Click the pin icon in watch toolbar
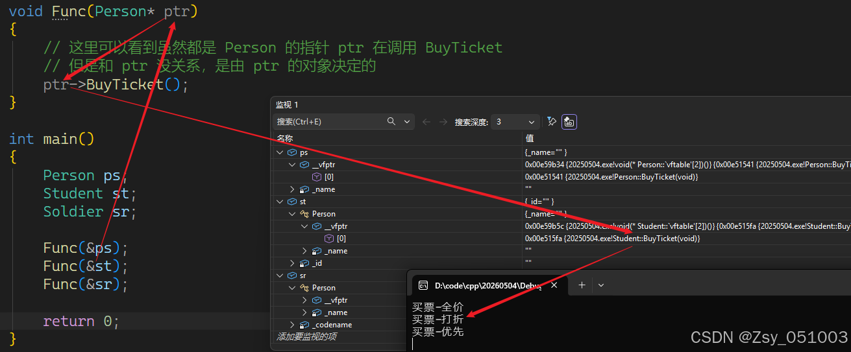This screenshot has width=851, height=352. 551,121
